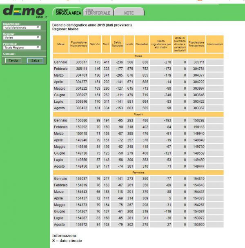Switch to Vista per Singola Area tab
Viewport: 245px width, 248px height.
[x=67, y=12]
